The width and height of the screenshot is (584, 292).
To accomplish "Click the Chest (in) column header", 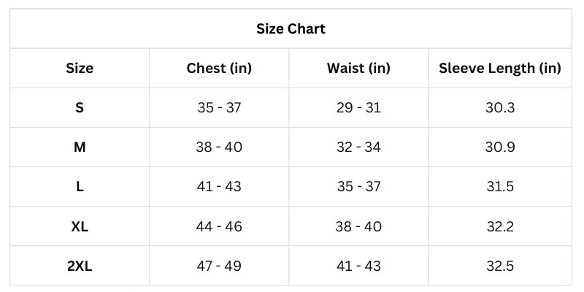I will tap(219, 69).
